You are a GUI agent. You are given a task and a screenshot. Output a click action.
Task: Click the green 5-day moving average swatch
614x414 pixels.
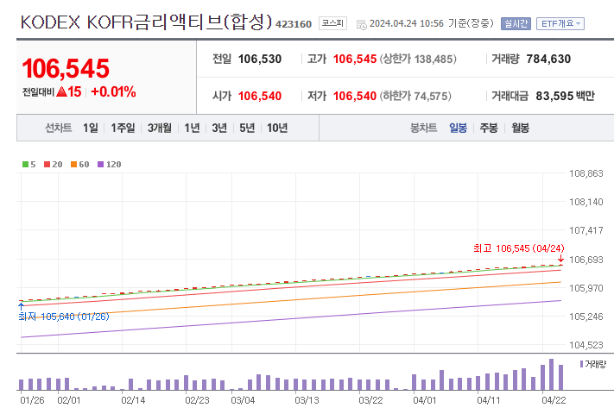(x=25, y=165)
